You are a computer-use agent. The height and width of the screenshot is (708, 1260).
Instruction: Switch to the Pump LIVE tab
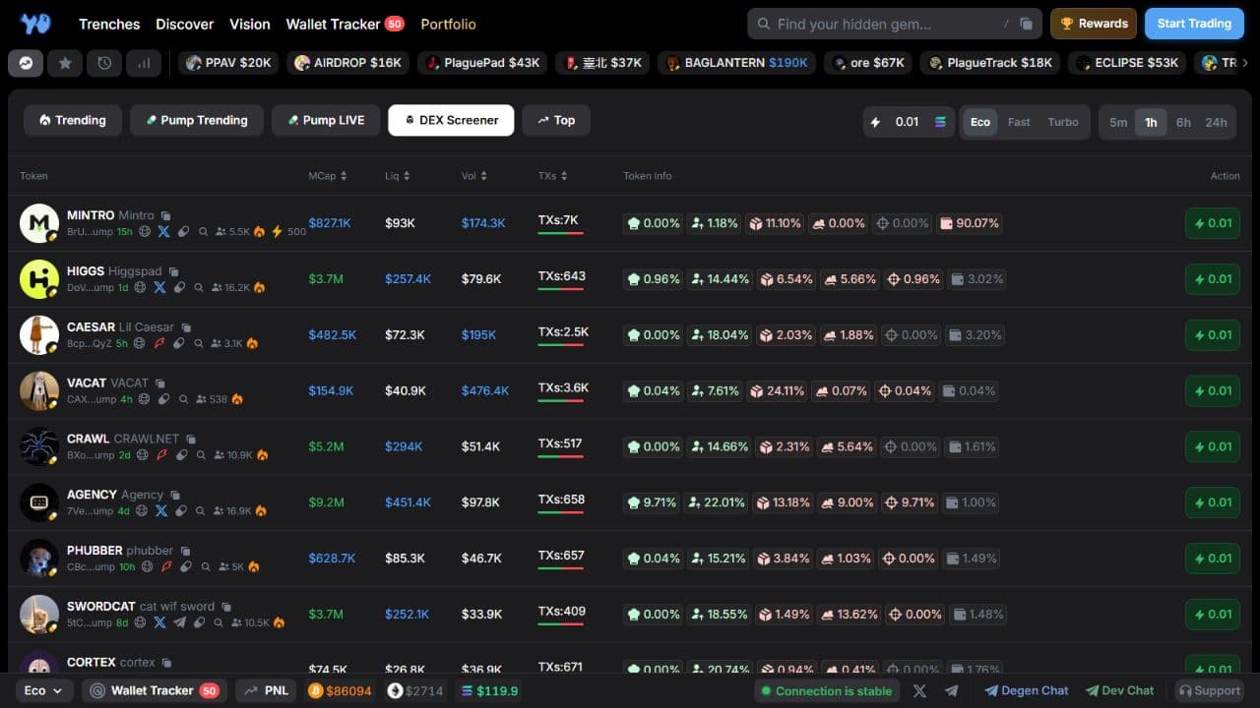327,120
